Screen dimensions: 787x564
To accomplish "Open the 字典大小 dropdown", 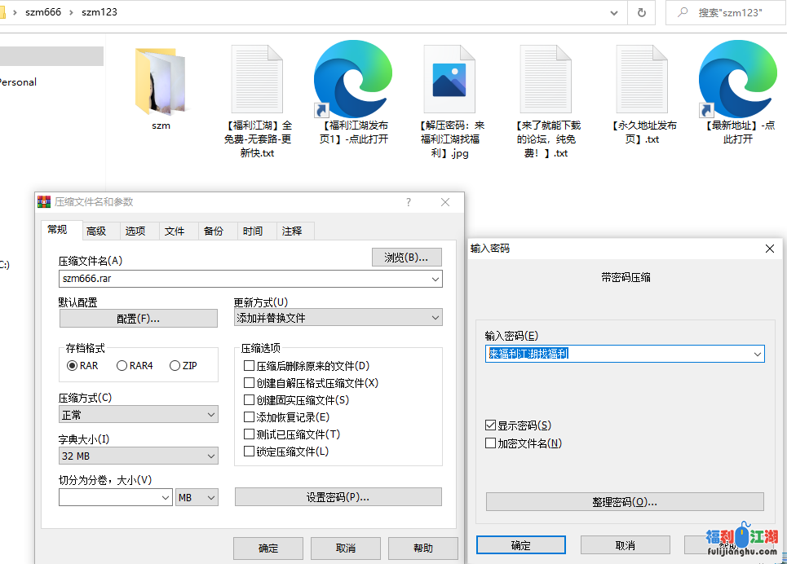I will coord(210,456).
